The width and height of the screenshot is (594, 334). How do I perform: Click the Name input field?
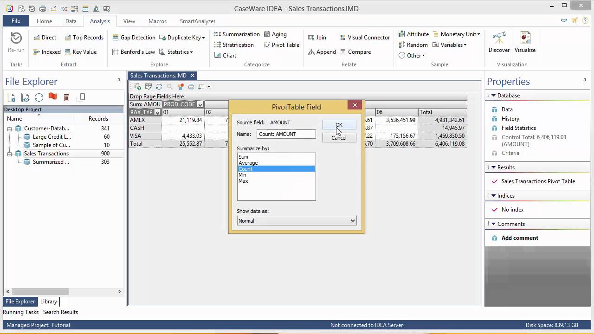pos(286,134)
